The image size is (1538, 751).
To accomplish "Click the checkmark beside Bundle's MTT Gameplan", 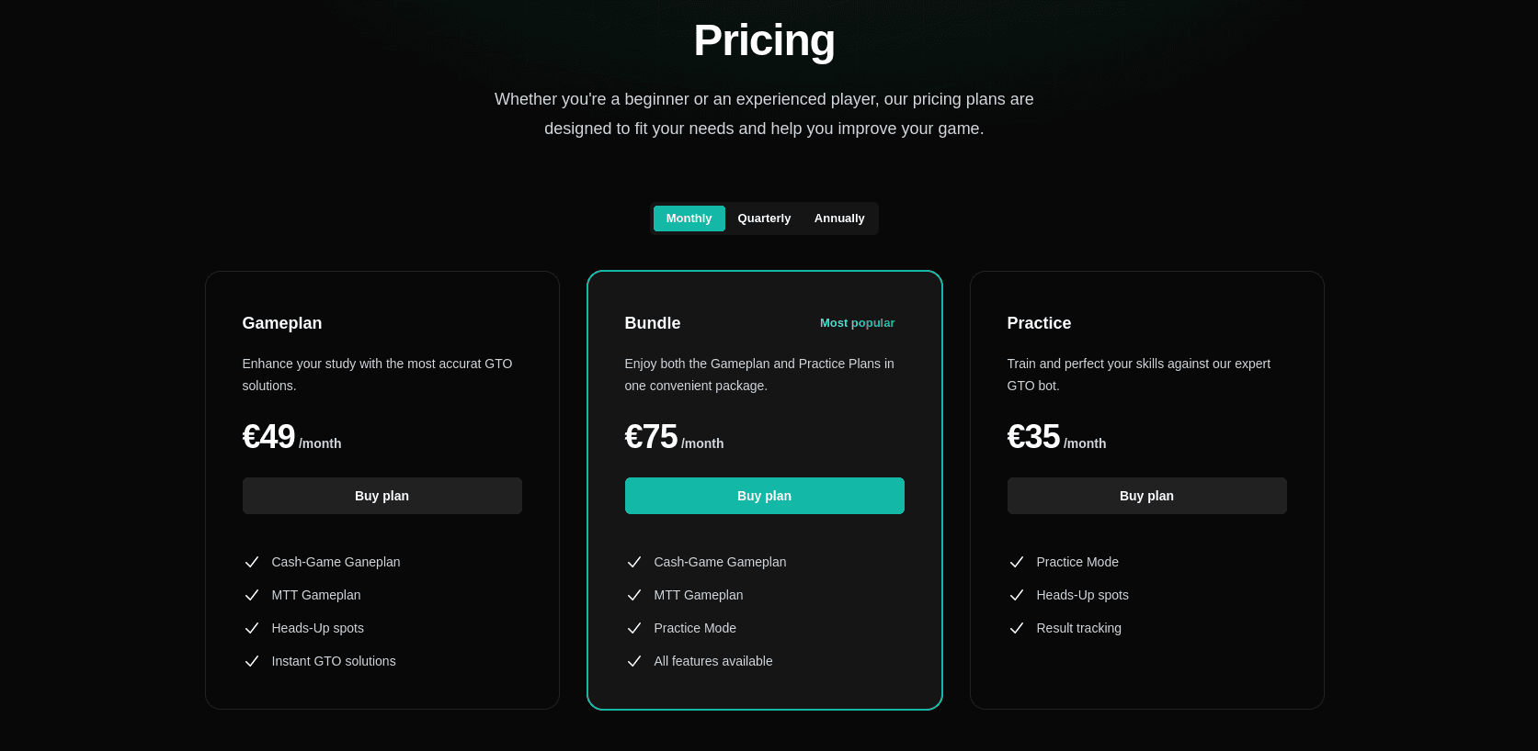I will pyautogui.click(x=634, y=595).
